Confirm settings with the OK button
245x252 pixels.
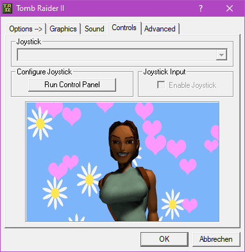tap(164, 239)
